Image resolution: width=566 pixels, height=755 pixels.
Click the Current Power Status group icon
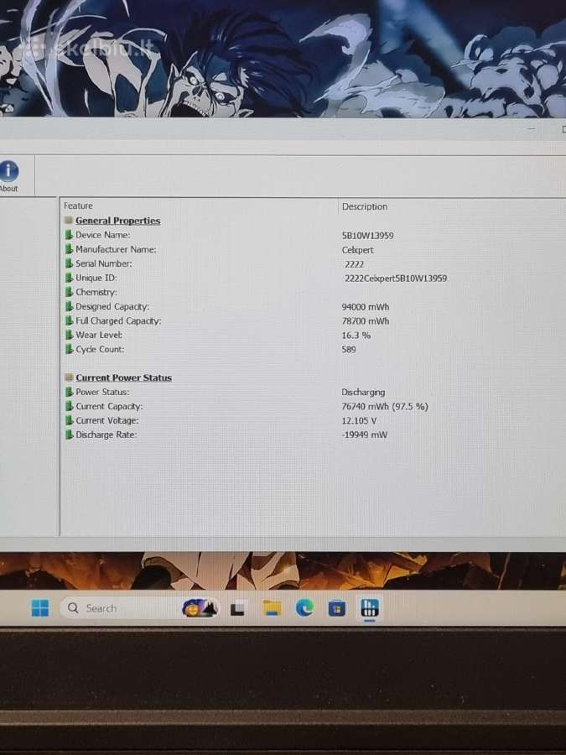click(x=69, y=377)
